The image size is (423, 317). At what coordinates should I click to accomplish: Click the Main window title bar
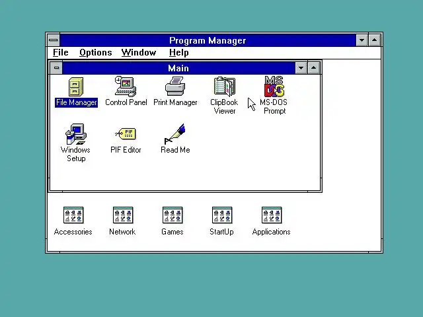tap(178, 68)
